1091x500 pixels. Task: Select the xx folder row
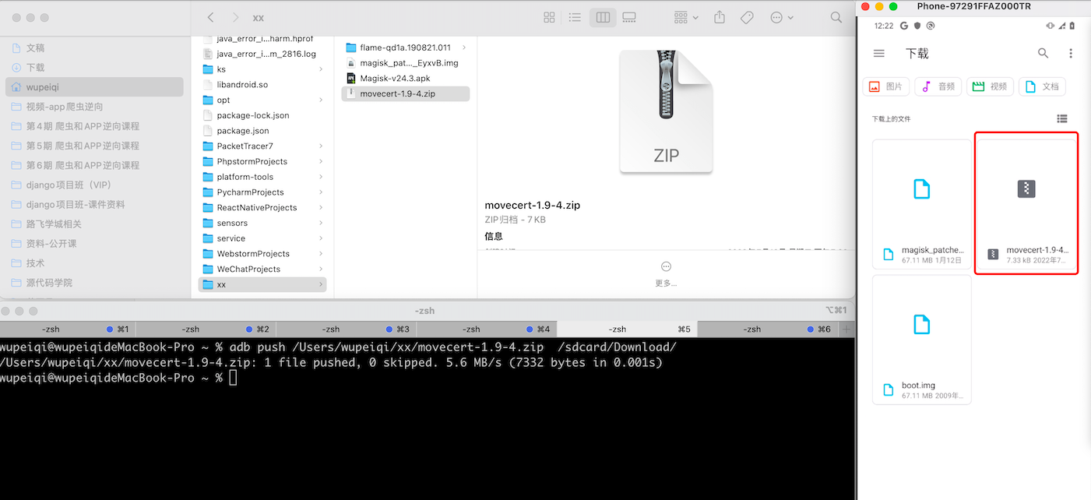(x=262, y=284)
